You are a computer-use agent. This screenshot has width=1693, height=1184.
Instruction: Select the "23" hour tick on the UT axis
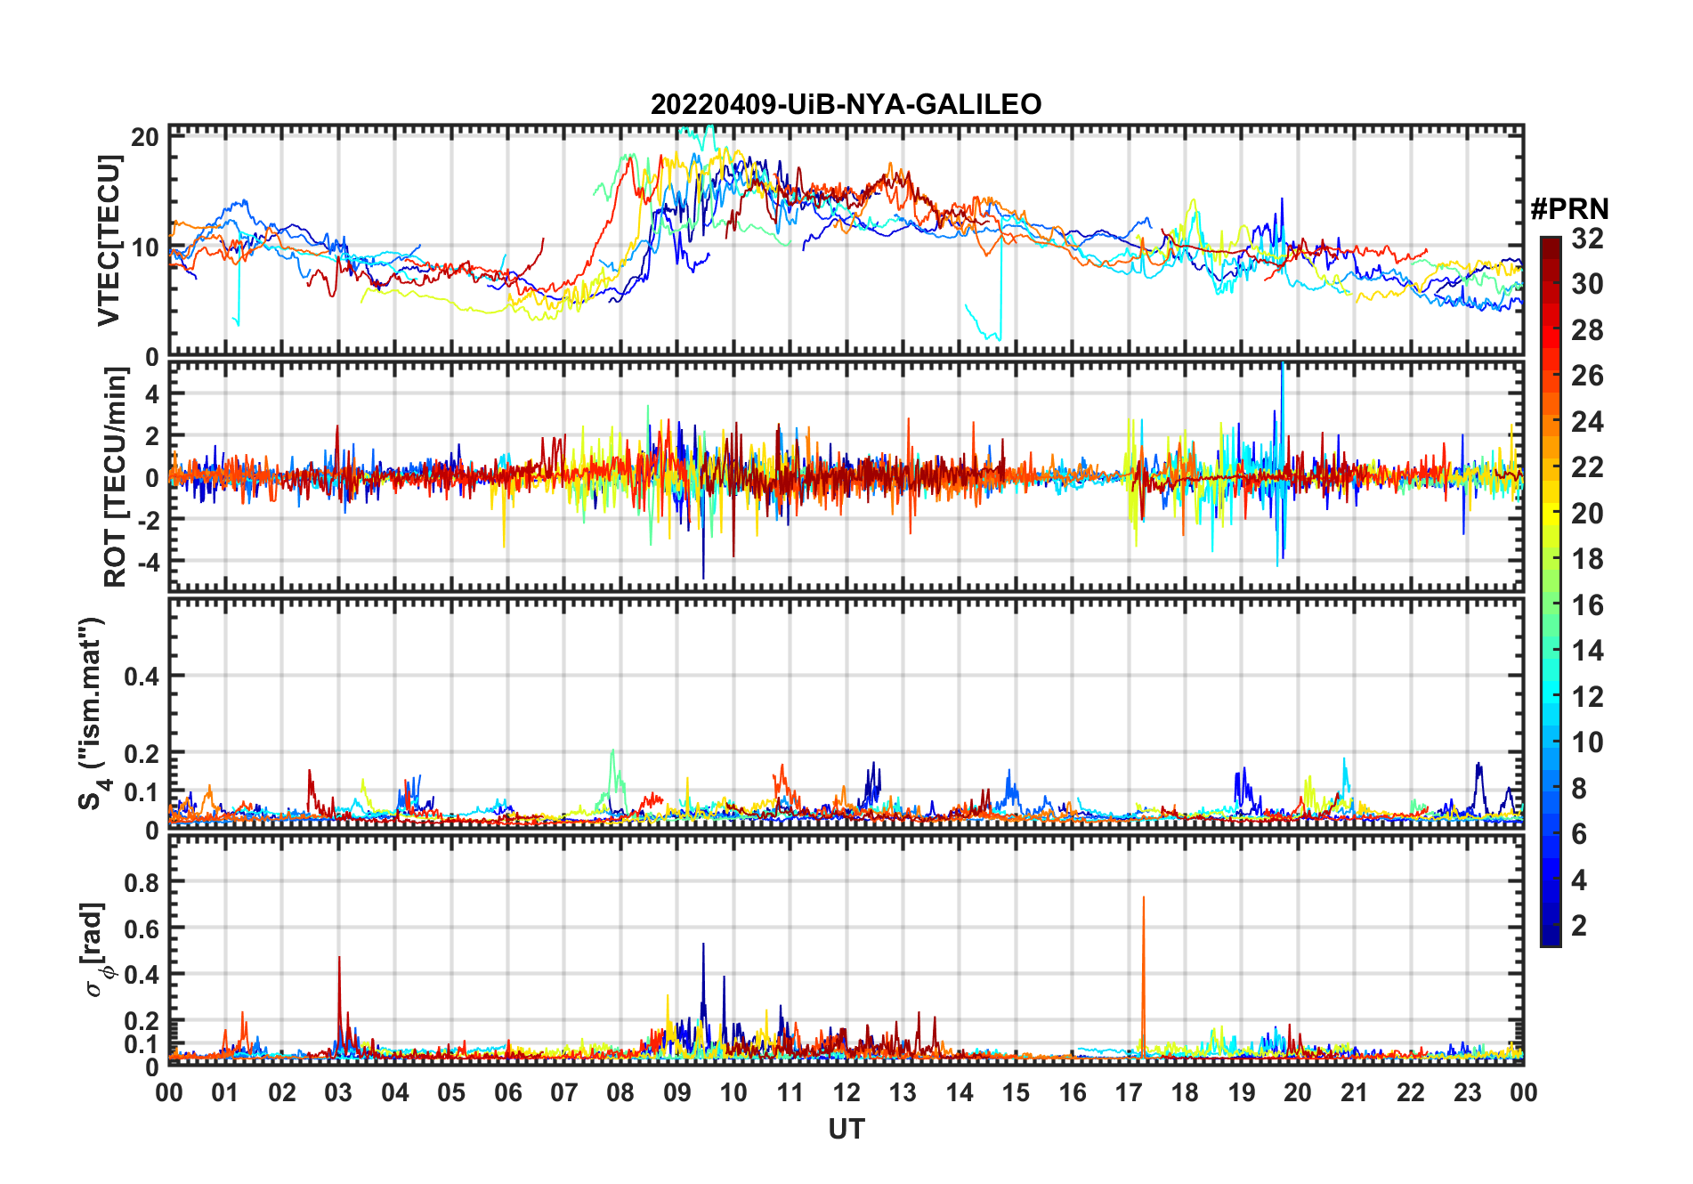1467,1092
